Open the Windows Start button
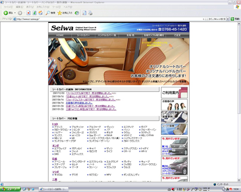Viewport: 241px width, 192px height. click(10, 189)
